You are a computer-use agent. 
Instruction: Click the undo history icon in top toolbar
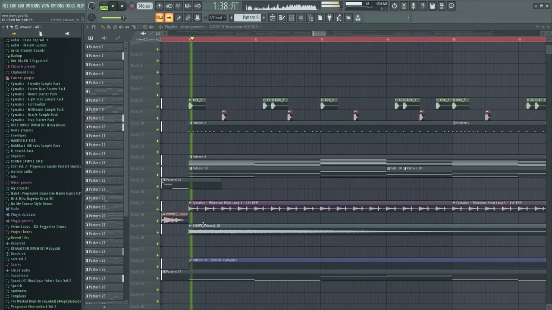click(x=394, y=6)
